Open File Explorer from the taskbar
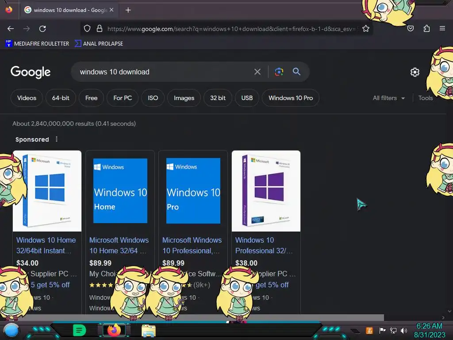 (149, 331)
